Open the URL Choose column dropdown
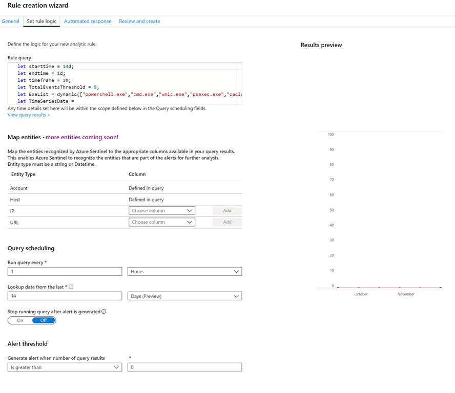Screen dimensions: 455x393 pyautogui.click(x=162, y=222)
